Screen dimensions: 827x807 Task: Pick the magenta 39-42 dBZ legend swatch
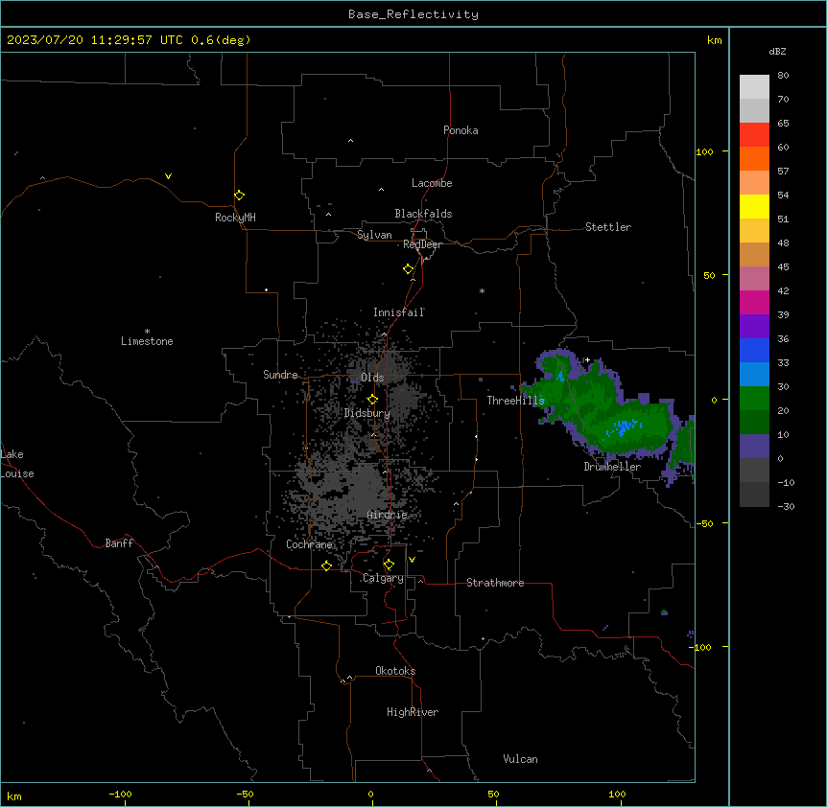point(754,302)
